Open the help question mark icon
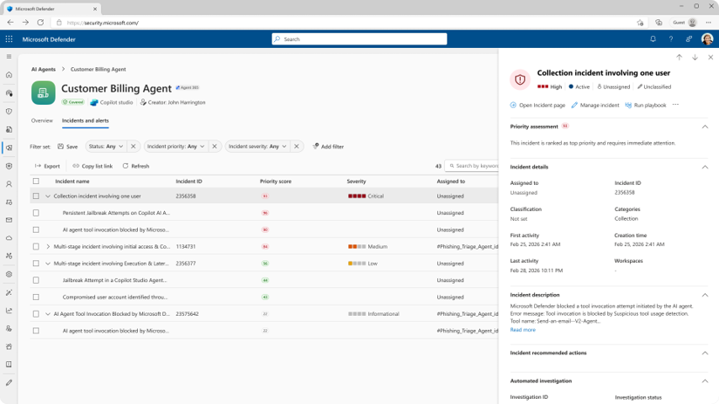The height and width of the screenshot is (404, 719). [671, 39]
